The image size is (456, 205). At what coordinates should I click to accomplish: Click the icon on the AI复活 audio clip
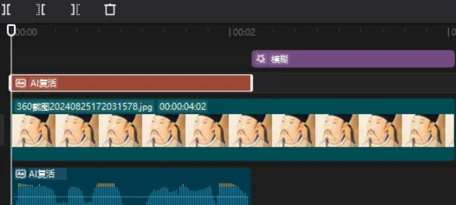click(x=21, y=174)
